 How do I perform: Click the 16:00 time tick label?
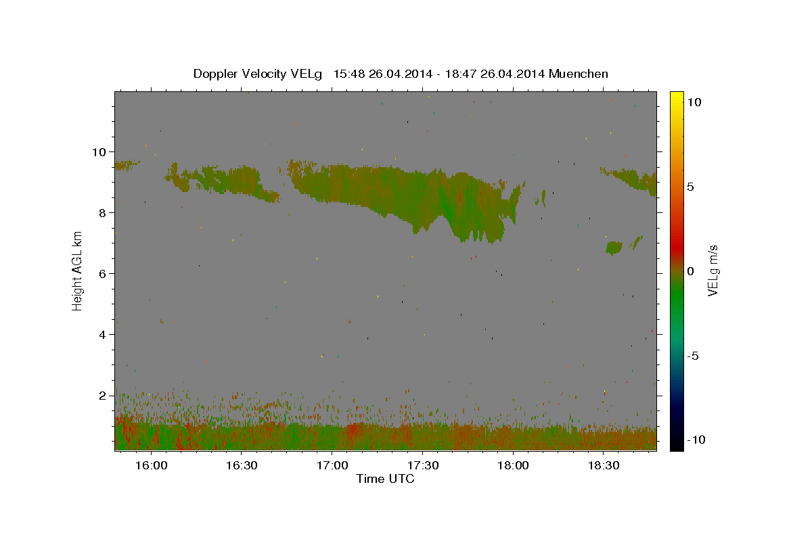(151, 466)
